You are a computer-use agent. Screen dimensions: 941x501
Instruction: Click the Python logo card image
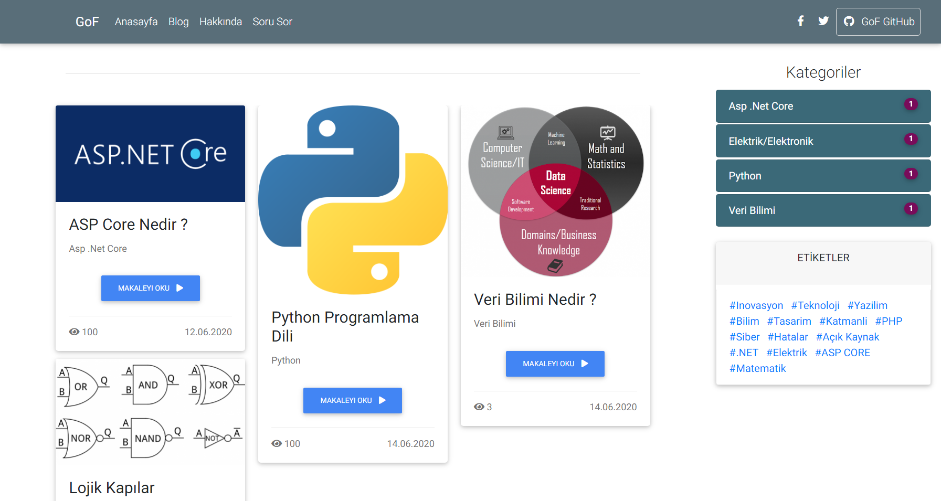(353, 200)
